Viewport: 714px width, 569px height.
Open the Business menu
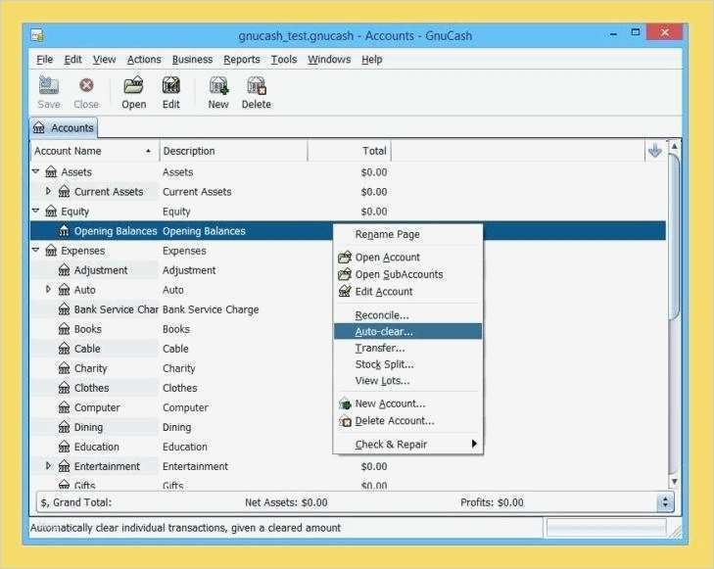[x=192, y=60]
